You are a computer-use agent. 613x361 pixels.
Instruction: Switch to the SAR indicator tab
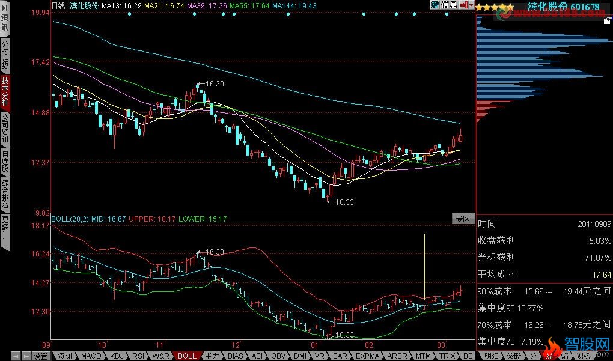coord(340,356)
